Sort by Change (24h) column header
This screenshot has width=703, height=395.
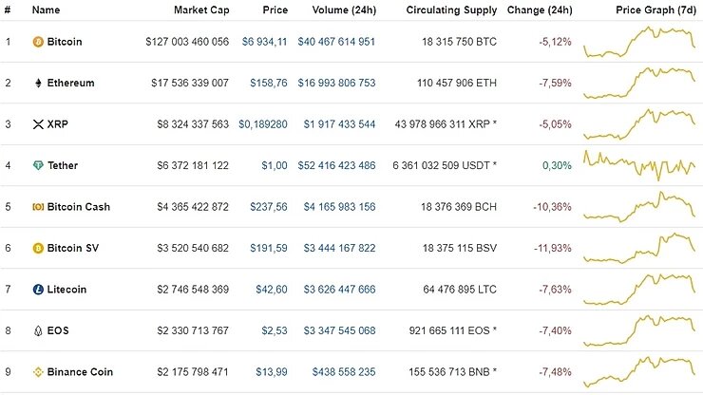[x=540, y=10]
